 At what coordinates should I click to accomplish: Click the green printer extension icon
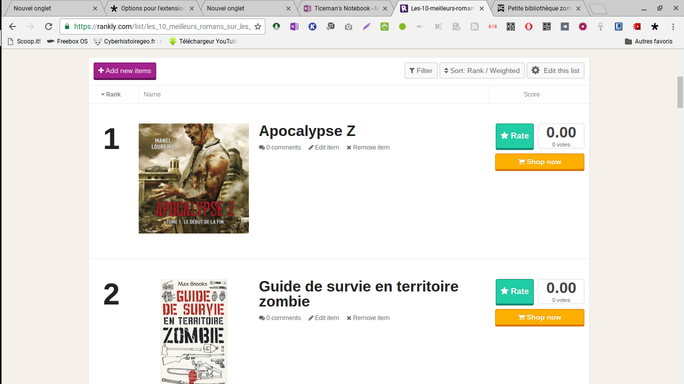tap(385, 26)
